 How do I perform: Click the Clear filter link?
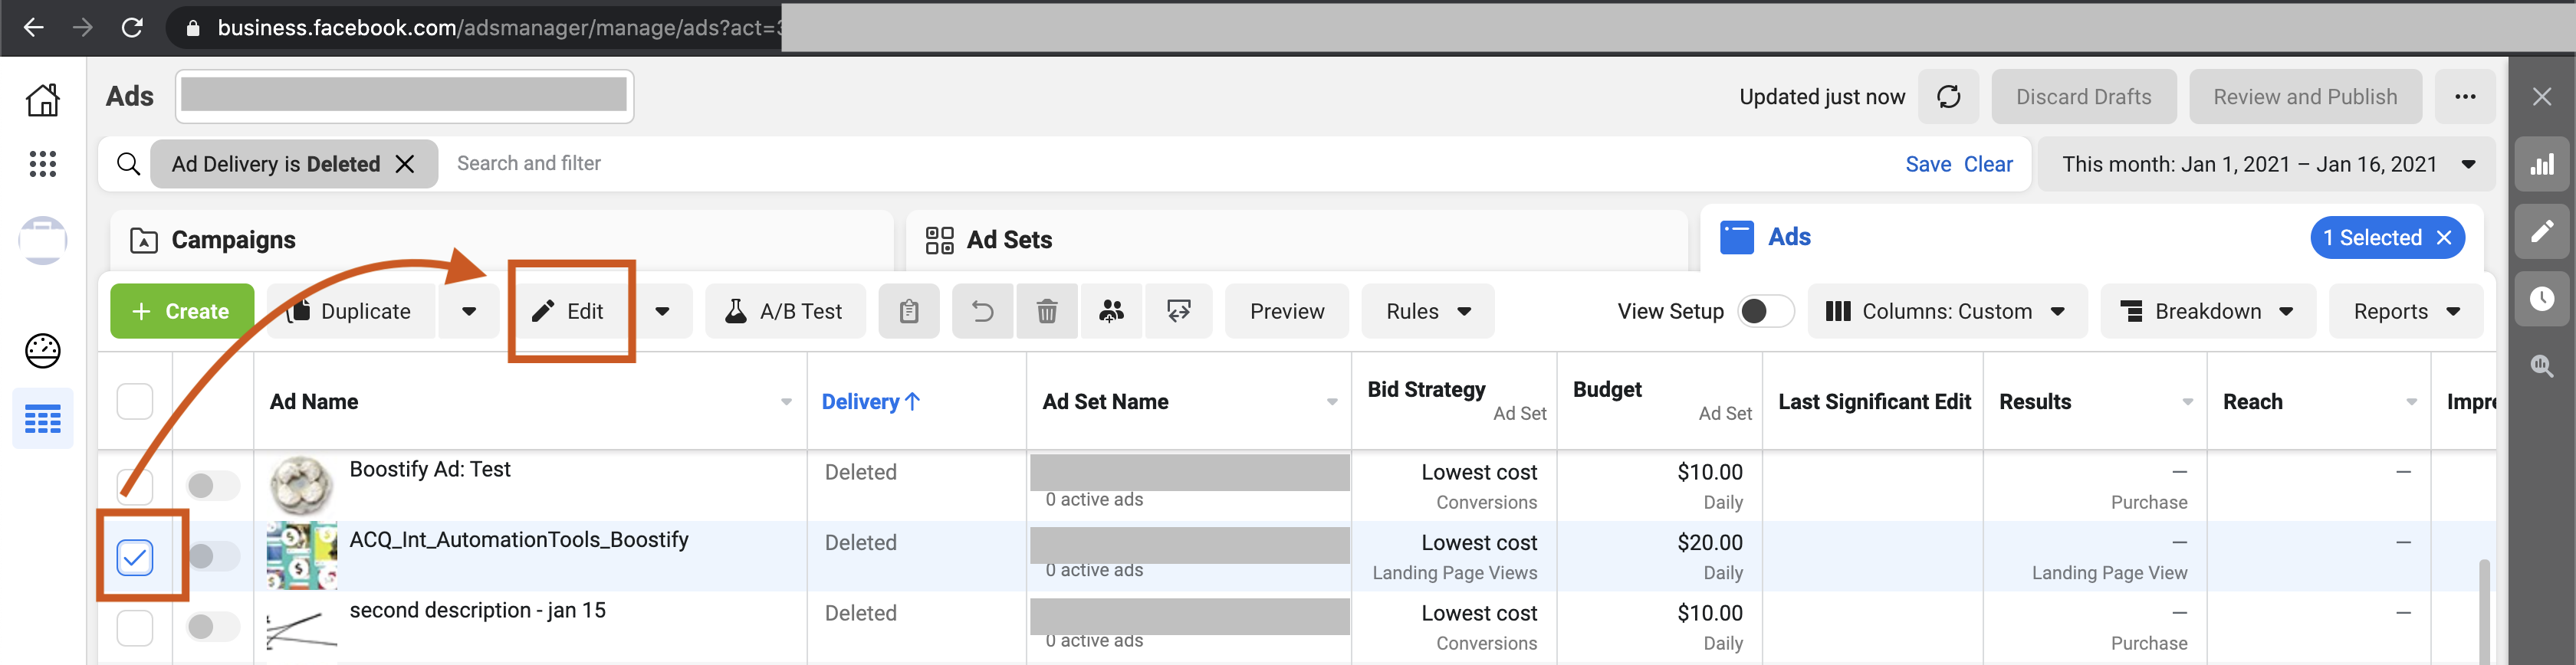(x=1987, y=165)
